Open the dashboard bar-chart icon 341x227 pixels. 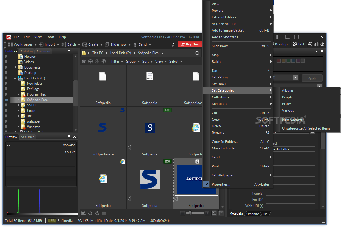pyautogui.click(x=316, y=44)
